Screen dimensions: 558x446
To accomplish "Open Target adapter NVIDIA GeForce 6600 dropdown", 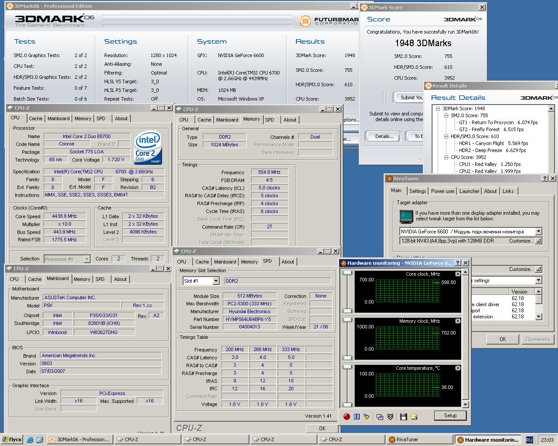I will coord(538,232).
